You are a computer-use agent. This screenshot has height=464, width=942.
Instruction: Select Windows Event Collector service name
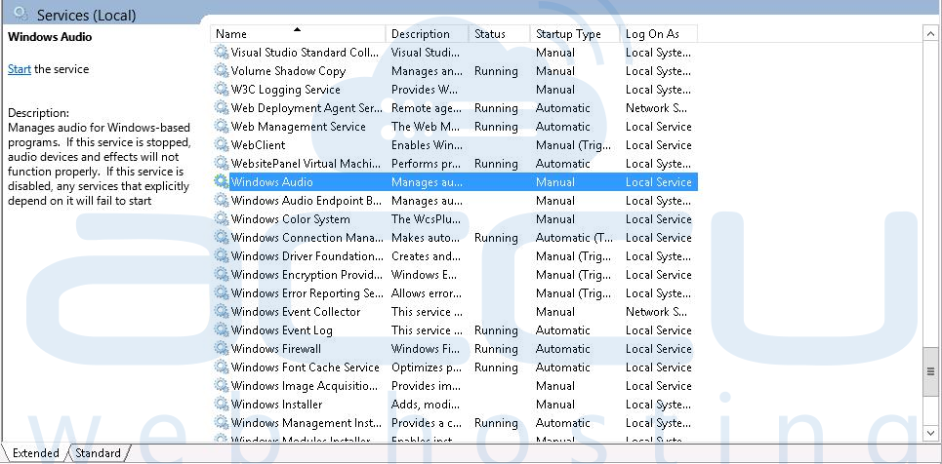(x=296, y=312)
